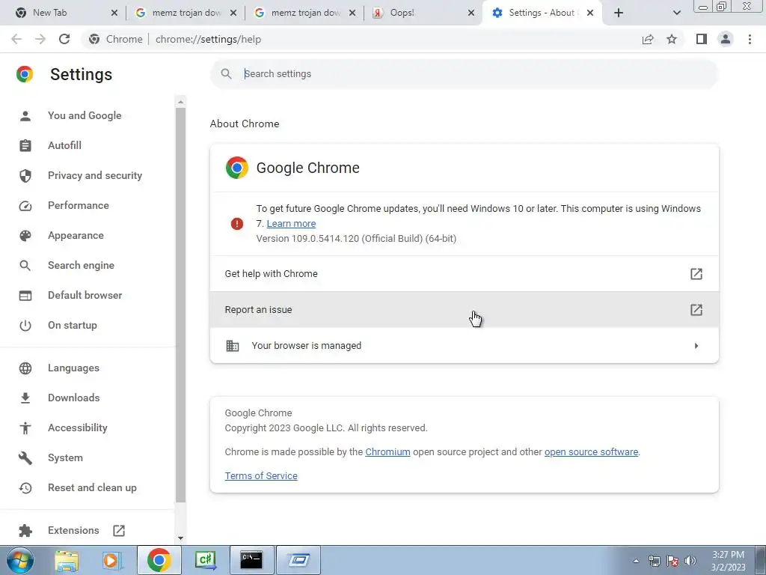Image resolution: width=766 pixels, height=575 pixels.
Task: Close the Settings - About tab
Action: click(590, 13)
